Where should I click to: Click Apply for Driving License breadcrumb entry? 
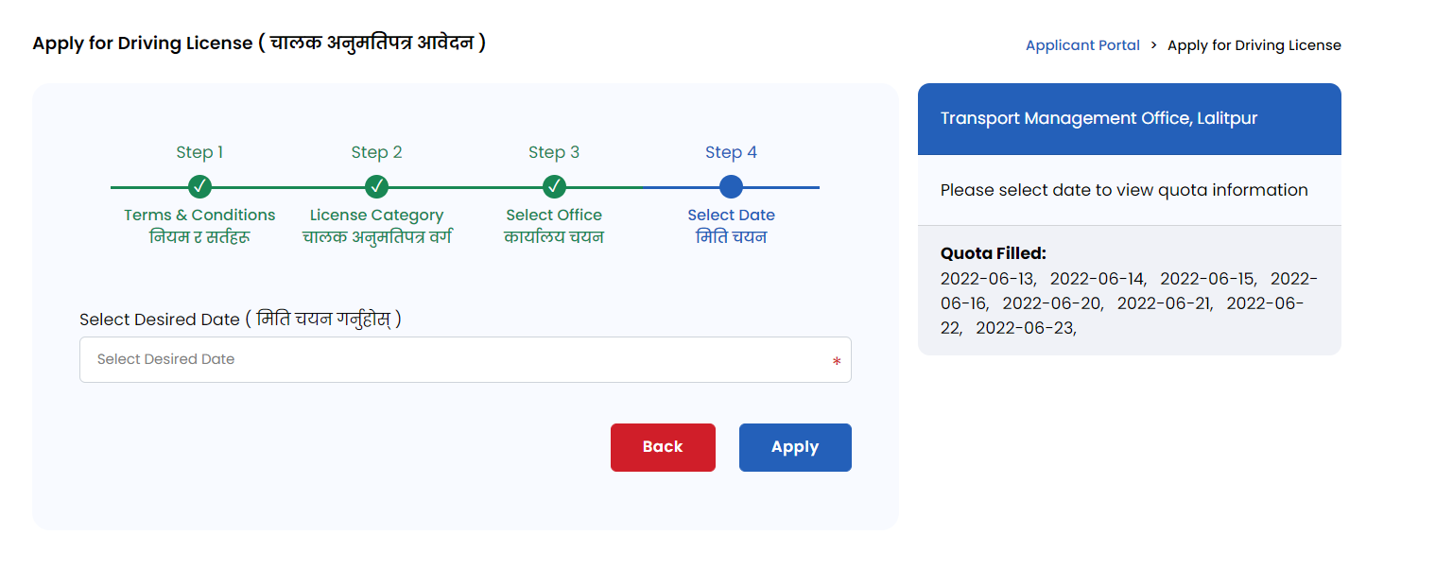click(x=1254, y=44)
